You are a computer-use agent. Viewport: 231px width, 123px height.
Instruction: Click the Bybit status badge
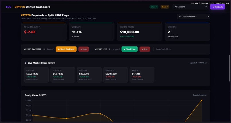[165, 7]
